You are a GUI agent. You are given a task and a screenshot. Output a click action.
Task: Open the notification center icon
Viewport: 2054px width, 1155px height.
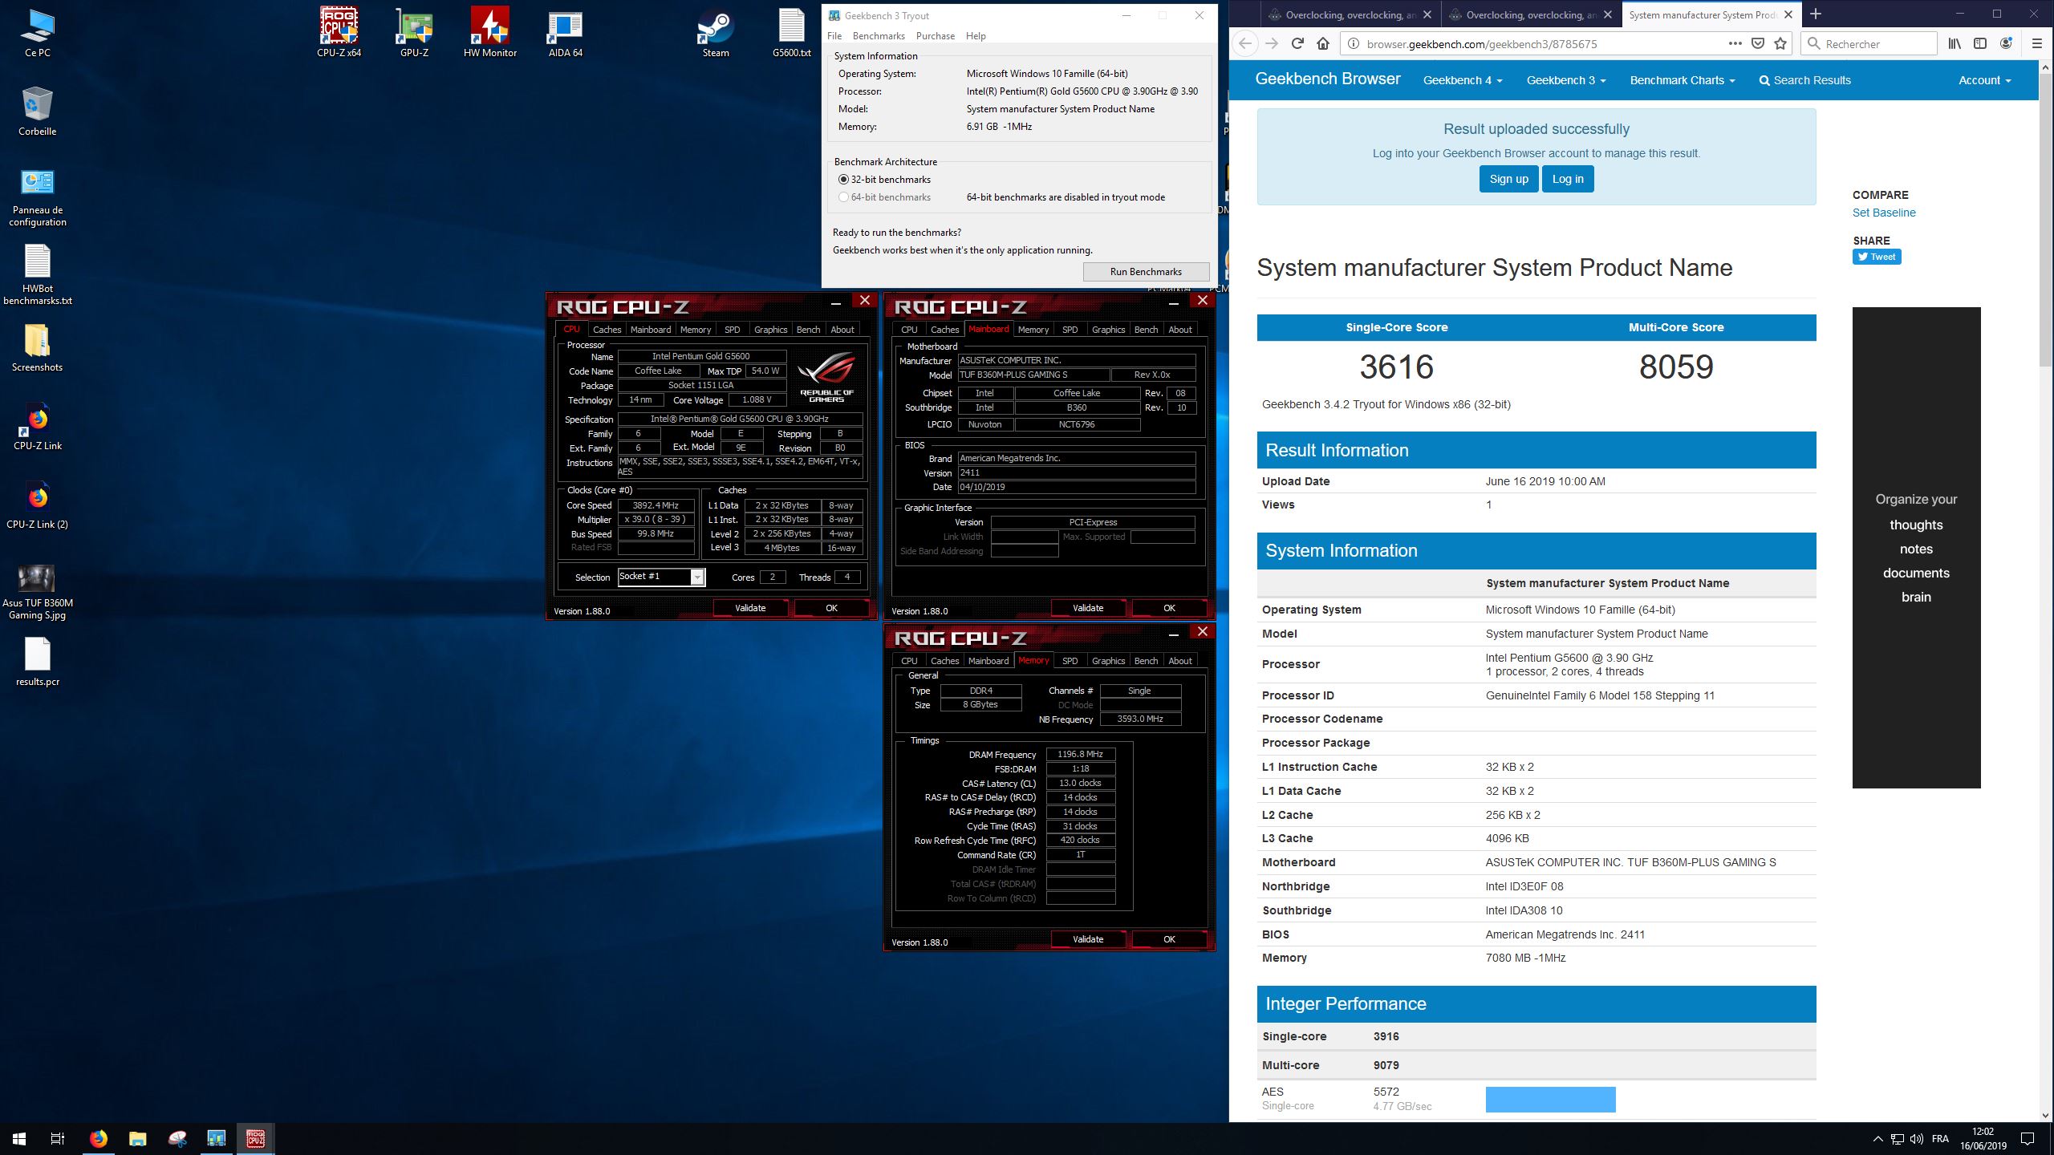pos(2028,1139)
